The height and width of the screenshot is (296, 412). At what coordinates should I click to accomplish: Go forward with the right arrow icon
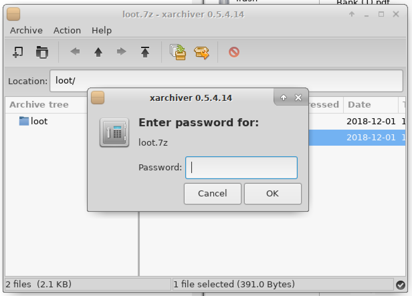(121, 52)
